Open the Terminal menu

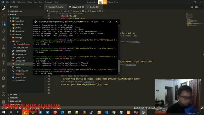(48, 2)
